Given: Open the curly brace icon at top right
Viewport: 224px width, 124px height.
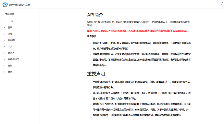Looking at the screenshot, I should point(222,5).
